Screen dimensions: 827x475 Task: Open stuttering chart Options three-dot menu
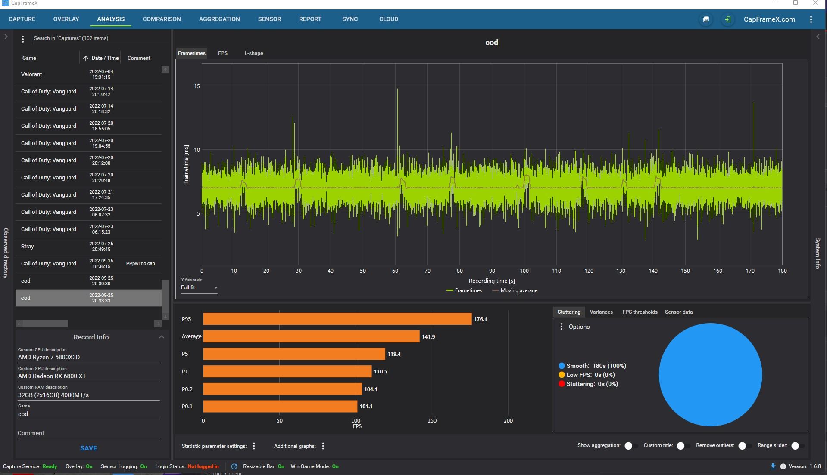point(561,327)
